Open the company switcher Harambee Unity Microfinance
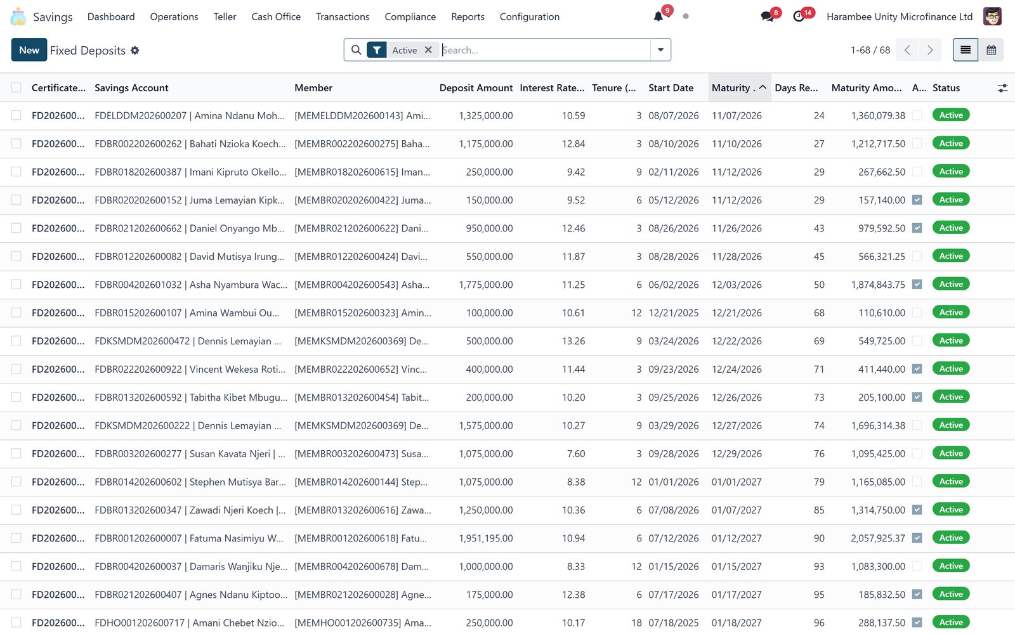 point(900,16)
